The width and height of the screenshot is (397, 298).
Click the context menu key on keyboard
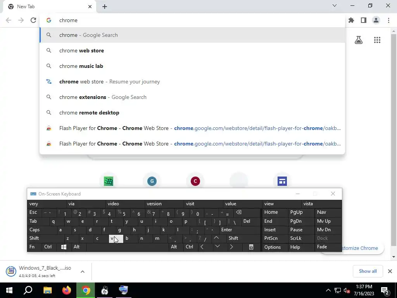point(251,247)
